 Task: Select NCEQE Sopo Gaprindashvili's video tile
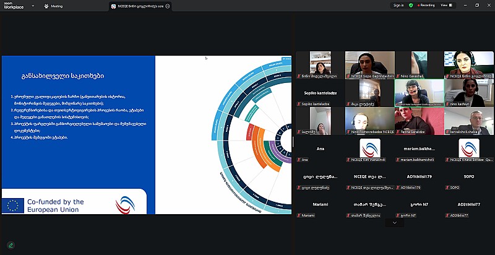click(369, 64)
